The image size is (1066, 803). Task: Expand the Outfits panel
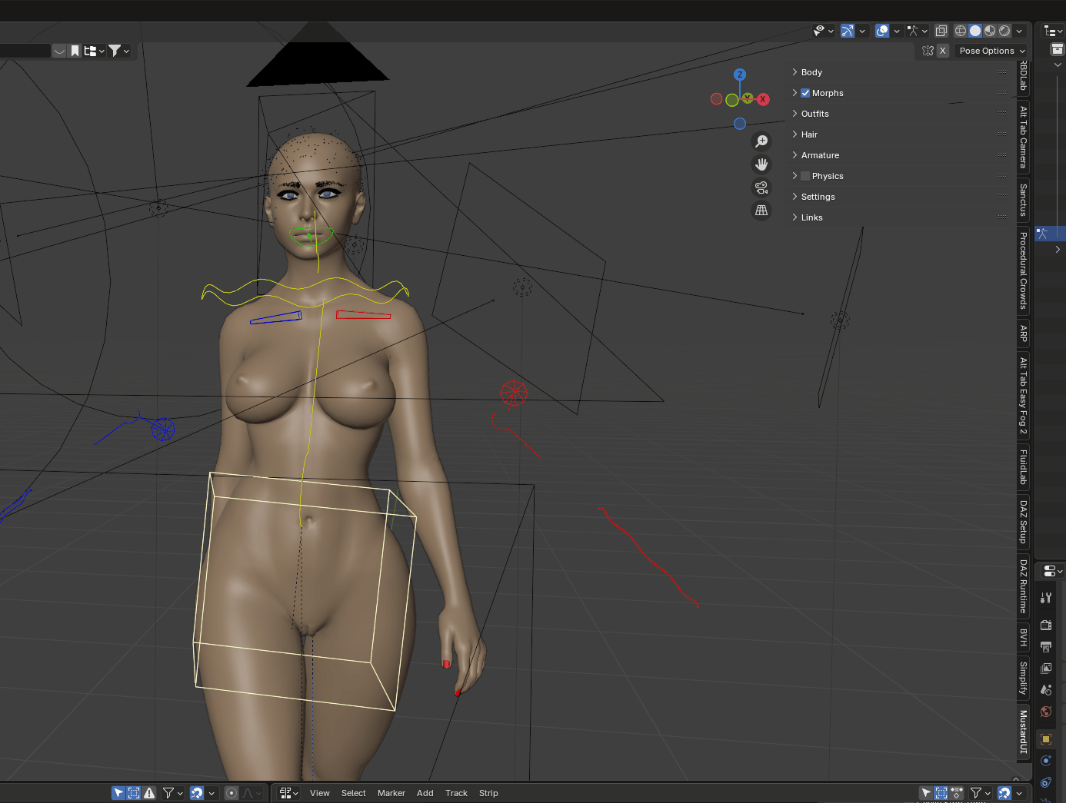tap(814, 114)
